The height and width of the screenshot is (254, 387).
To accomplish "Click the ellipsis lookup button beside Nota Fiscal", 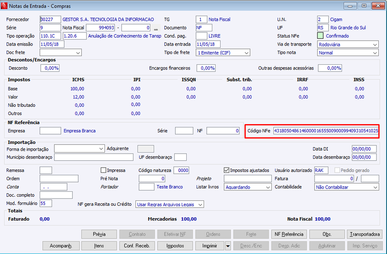I will pos(156,28).
